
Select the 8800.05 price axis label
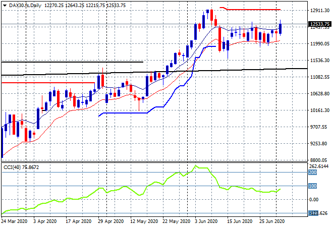coord(318,160)
